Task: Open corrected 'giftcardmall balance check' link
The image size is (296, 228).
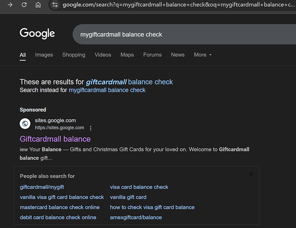Action: [130, 82]
